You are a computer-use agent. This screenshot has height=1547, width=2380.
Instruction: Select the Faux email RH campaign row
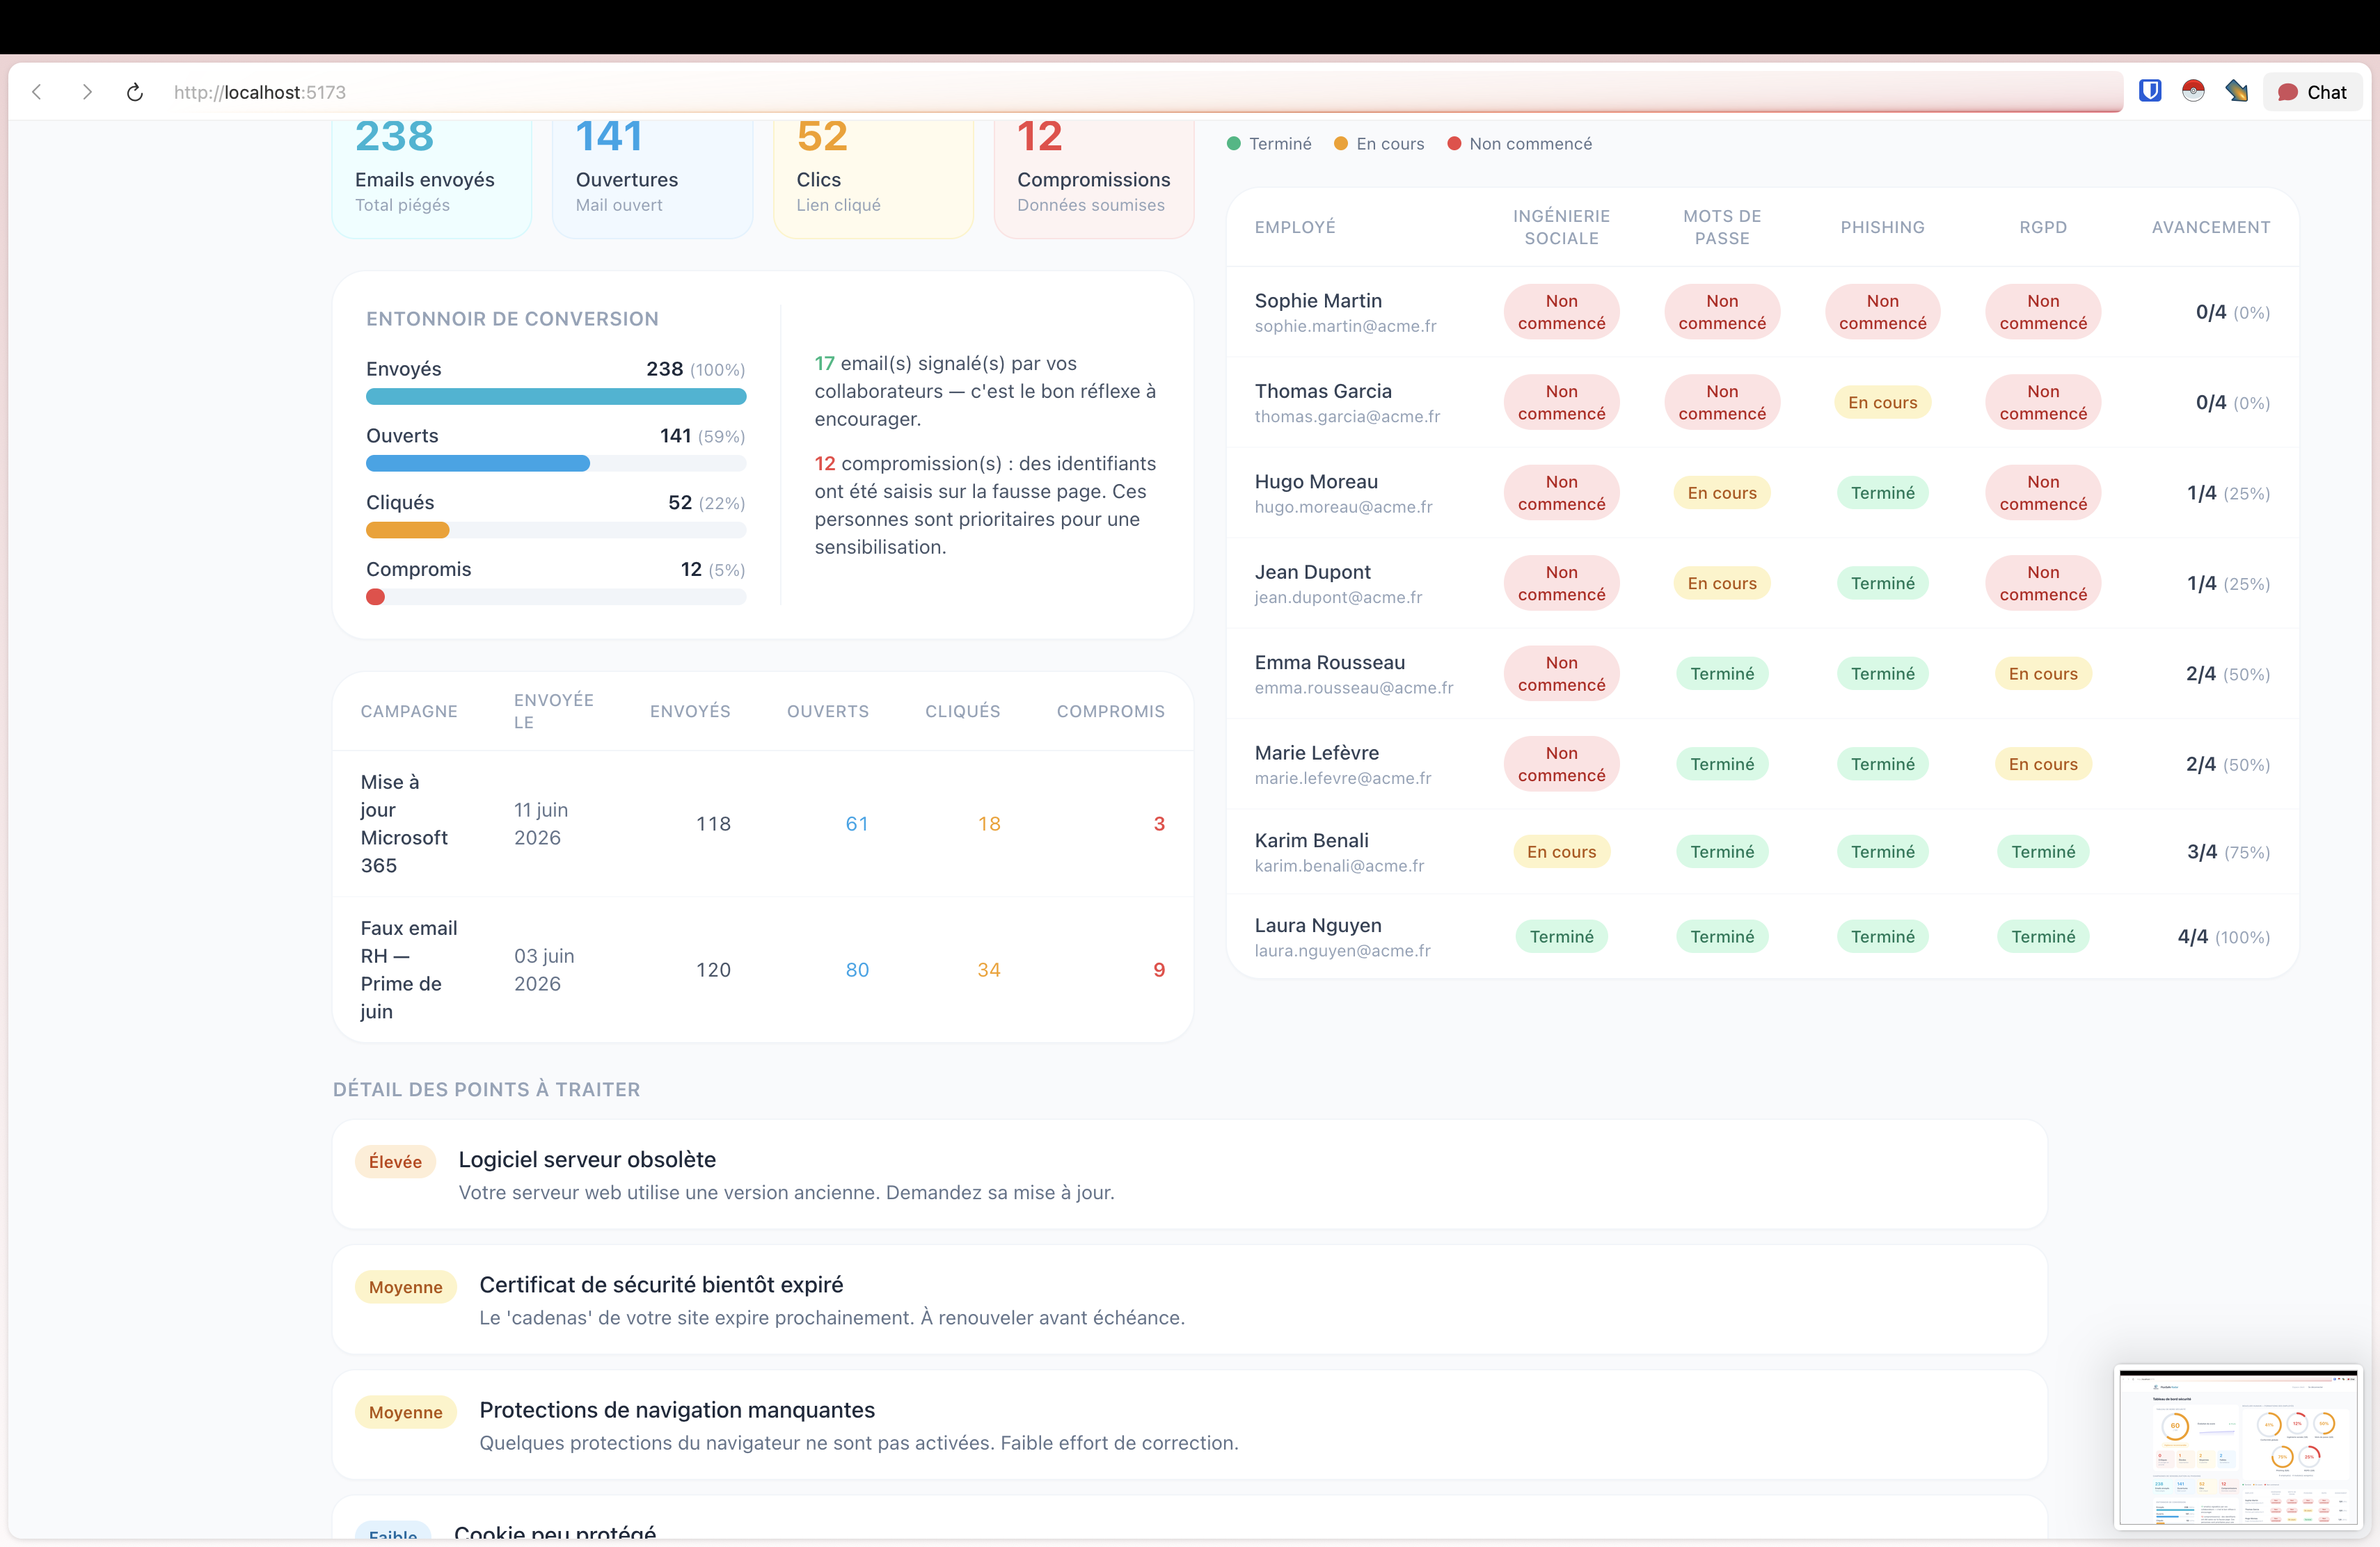(x=763, y=970)
